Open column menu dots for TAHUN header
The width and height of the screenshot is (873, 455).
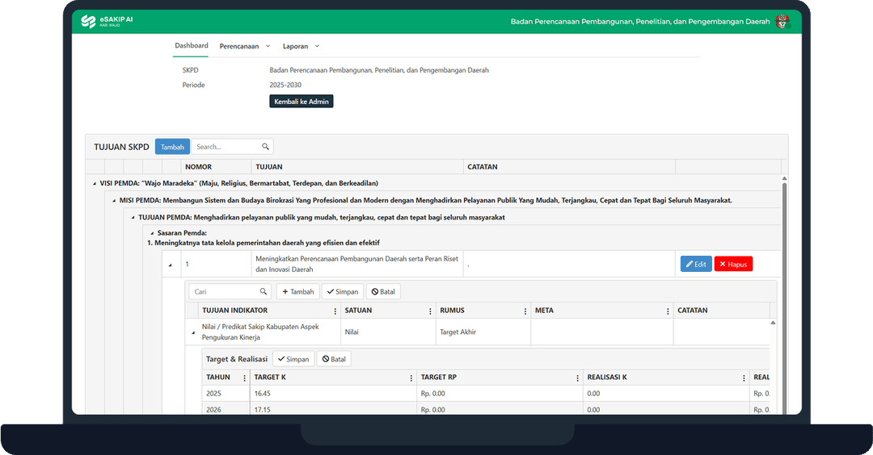[244, 378]
